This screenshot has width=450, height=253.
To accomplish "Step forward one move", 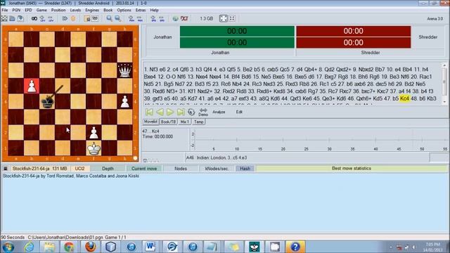I will click(x=170, y=112).
